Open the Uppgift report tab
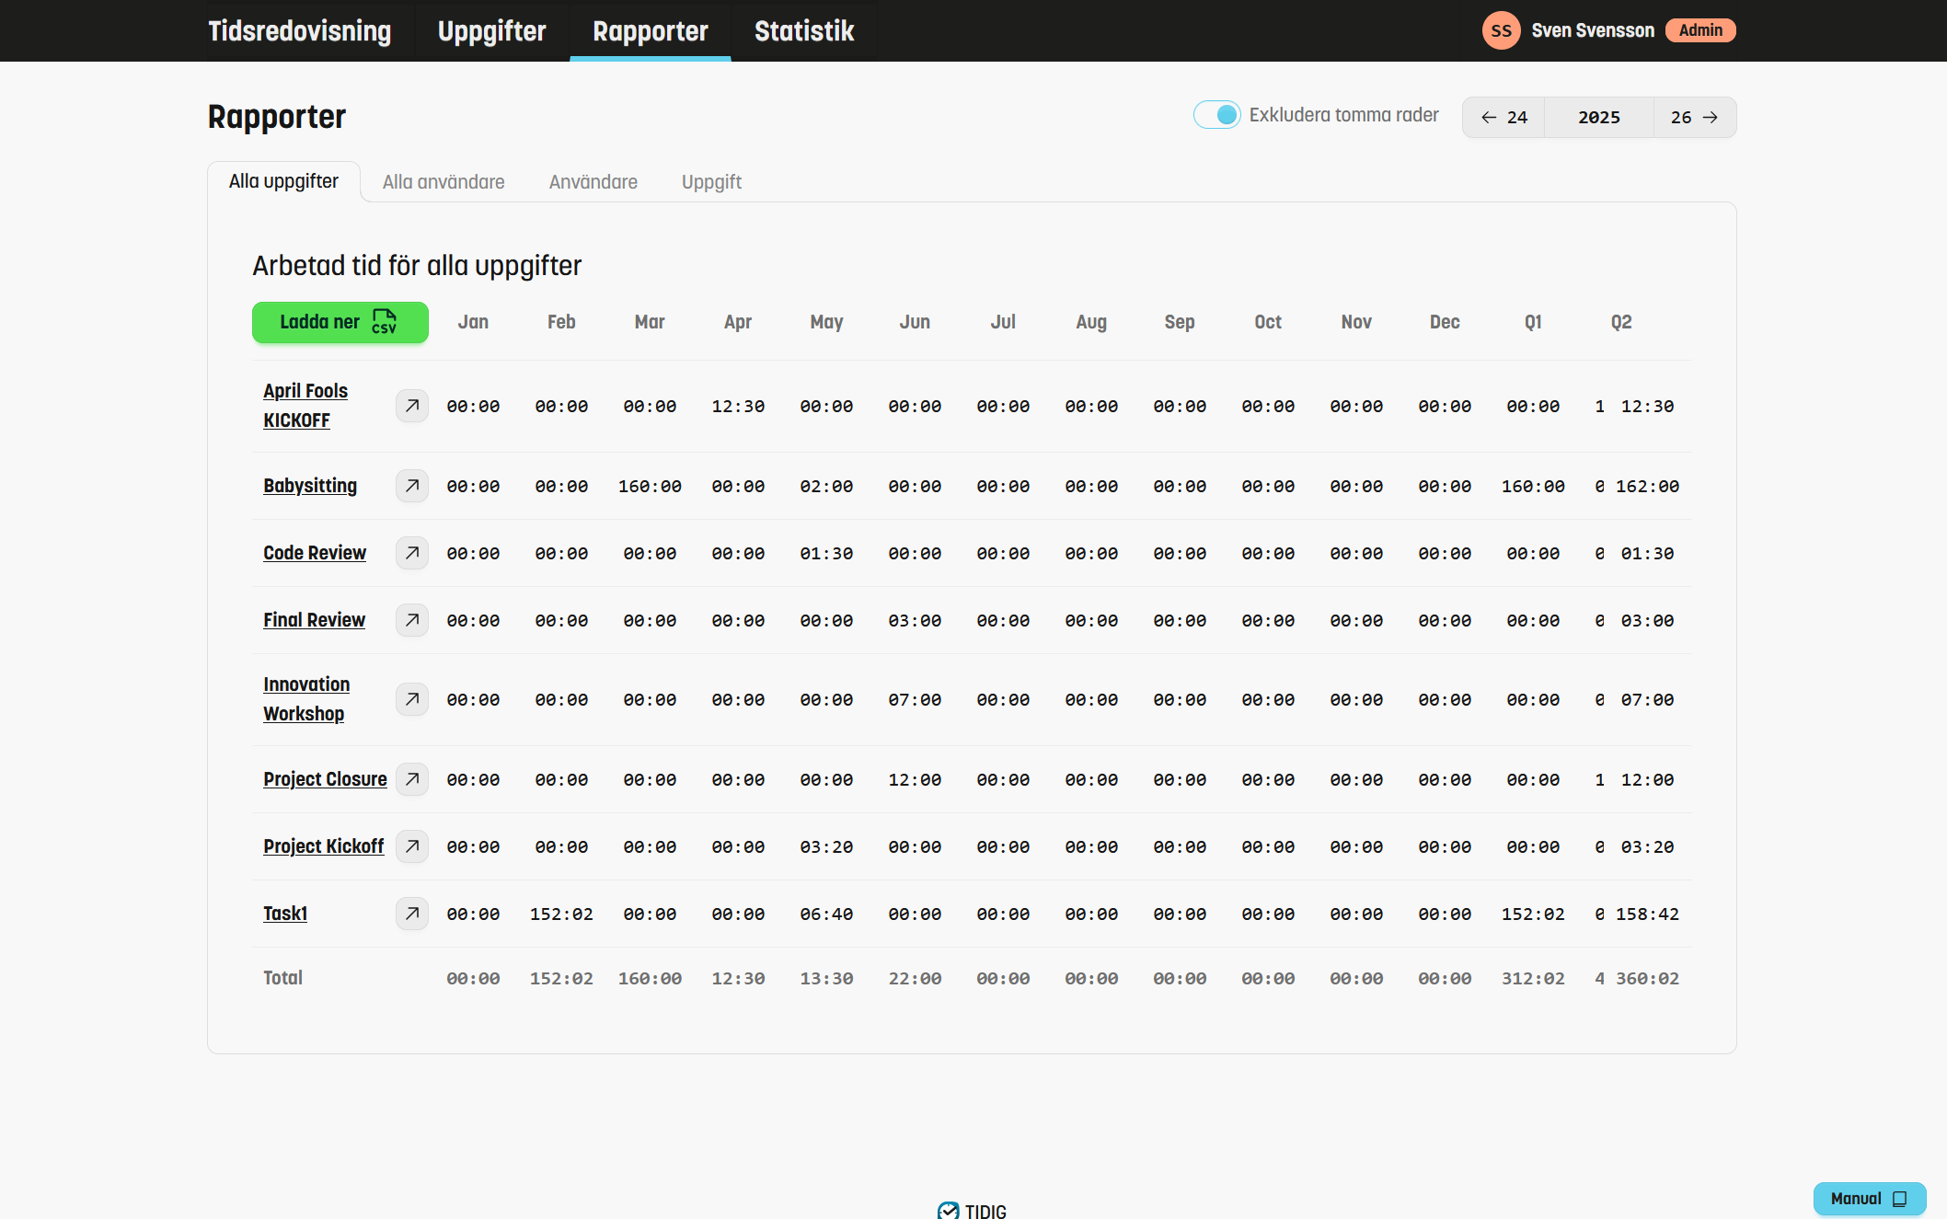Image resolution: width=1947 pixels, height=1219 pixels. pos(711,182)
